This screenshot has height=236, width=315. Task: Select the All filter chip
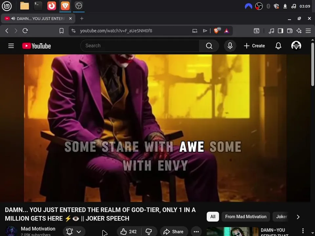(213, 217)
